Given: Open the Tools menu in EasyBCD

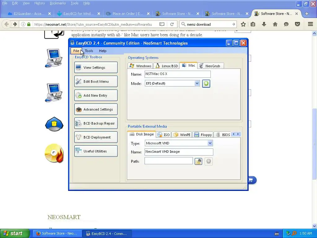Looking at the screenshot, I should coord(89,51).
